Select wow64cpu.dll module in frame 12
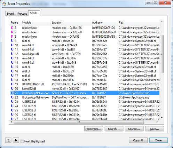 pyautogui.click(x=30, y=54)
